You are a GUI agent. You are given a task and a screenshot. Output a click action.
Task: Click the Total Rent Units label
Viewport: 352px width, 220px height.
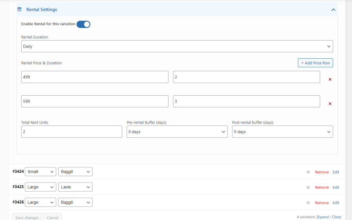35,122
